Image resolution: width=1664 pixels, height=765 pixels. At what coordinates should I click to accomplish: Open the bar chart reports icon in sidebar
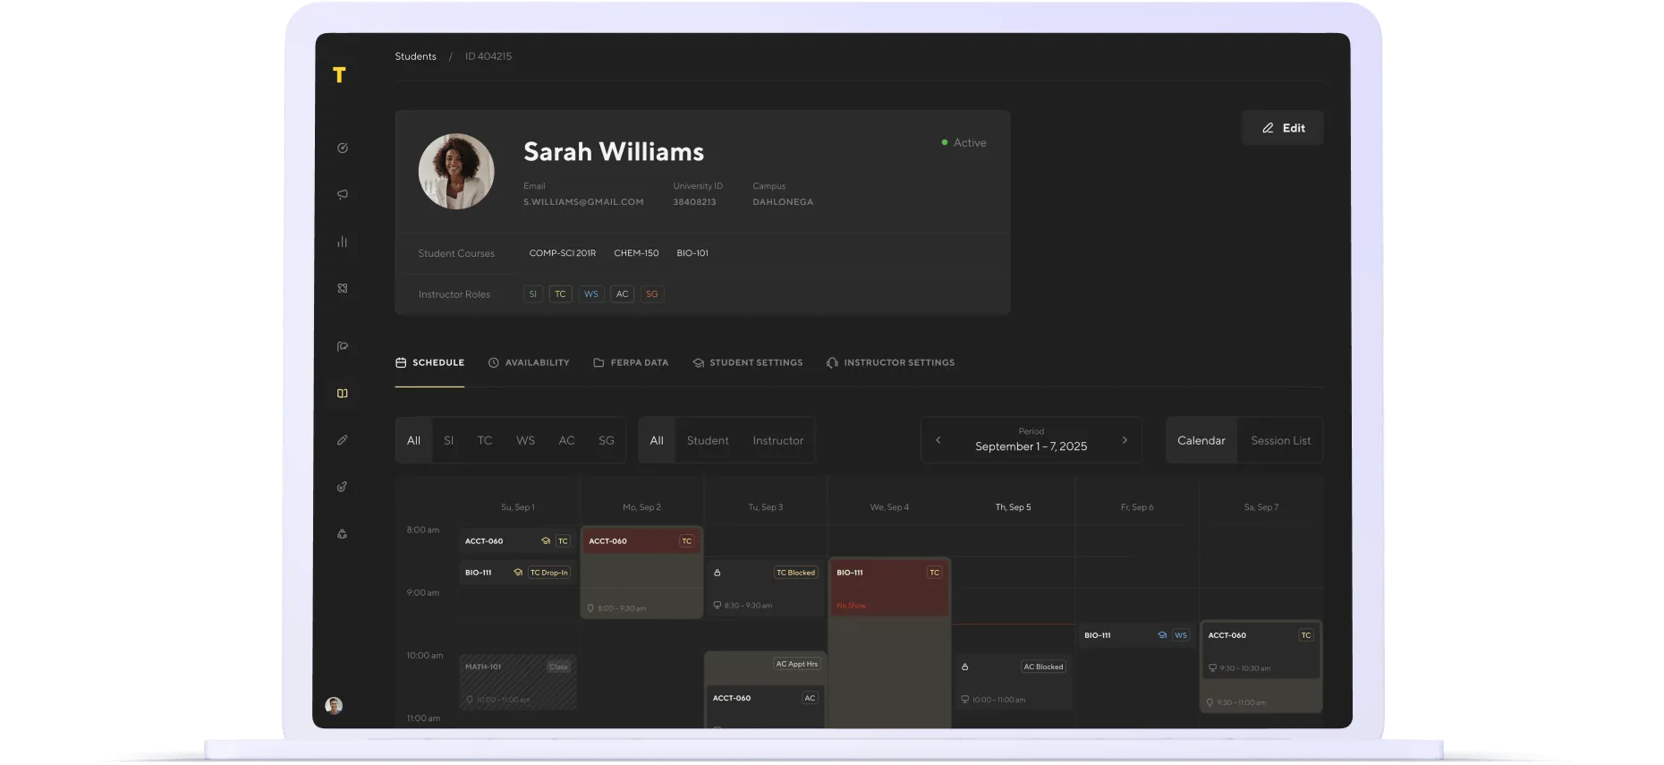pyautogui.click(x=342, y=242)
